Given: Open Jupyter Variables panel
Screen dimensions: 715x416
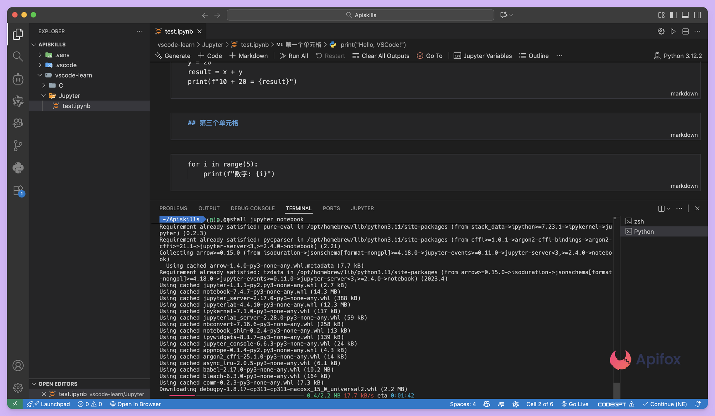Looking at the screenshot, I should 483,56.
